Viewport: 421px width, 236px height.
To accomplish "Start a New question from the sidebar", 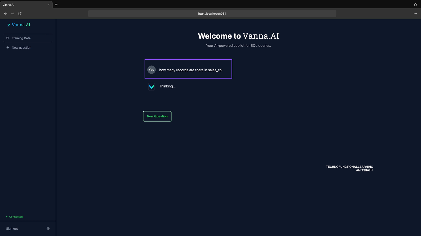I will (28, 47).
